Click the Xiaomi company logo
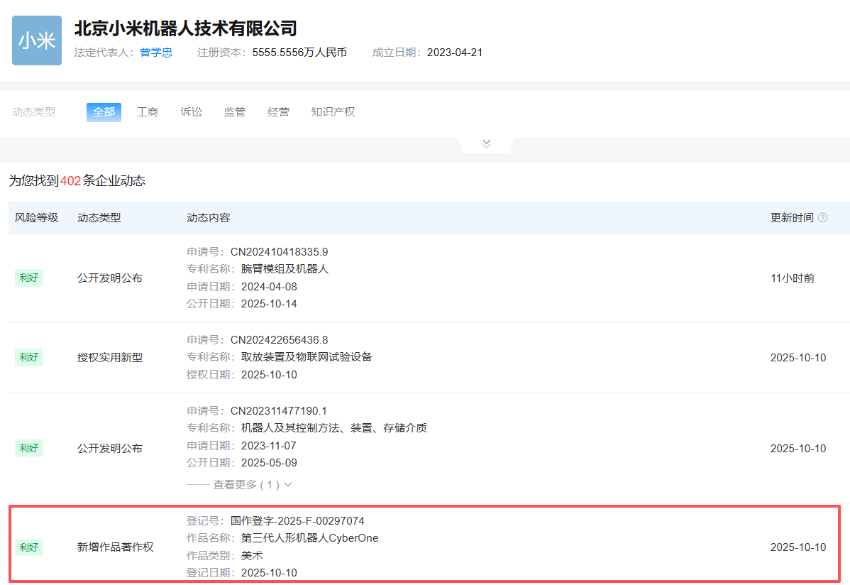This screenshot has width=850, height=585. point(37,40)
